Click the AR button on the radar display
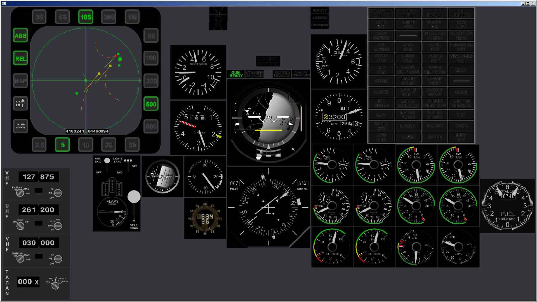The width and height of the screenshot is (537, 302). coord(20,126)
